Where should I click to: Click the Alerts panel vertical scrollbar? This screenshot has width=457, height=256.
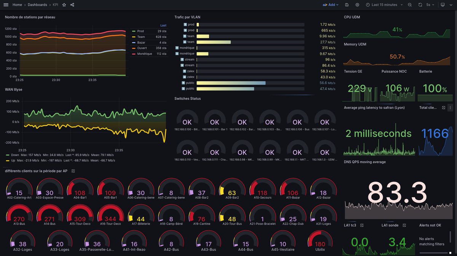coord(451,238)
